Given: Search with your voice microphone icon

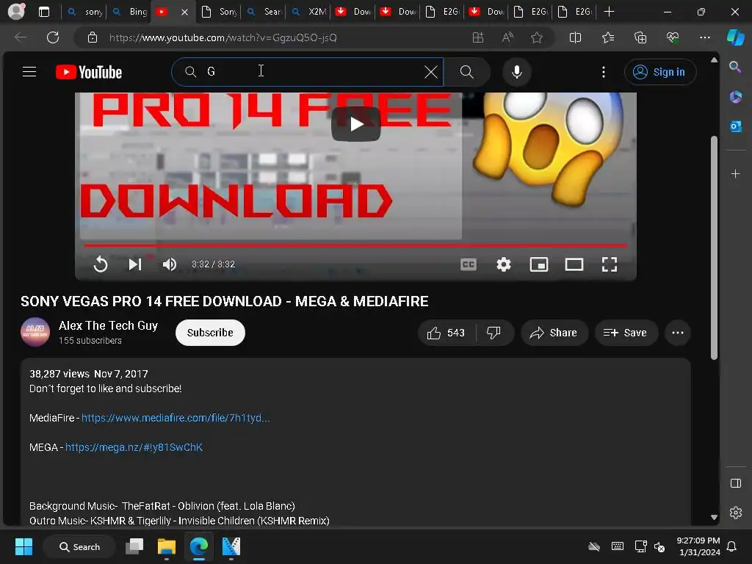Looking at the screenshot, I should pyautogui.click(x=516, y=72).
